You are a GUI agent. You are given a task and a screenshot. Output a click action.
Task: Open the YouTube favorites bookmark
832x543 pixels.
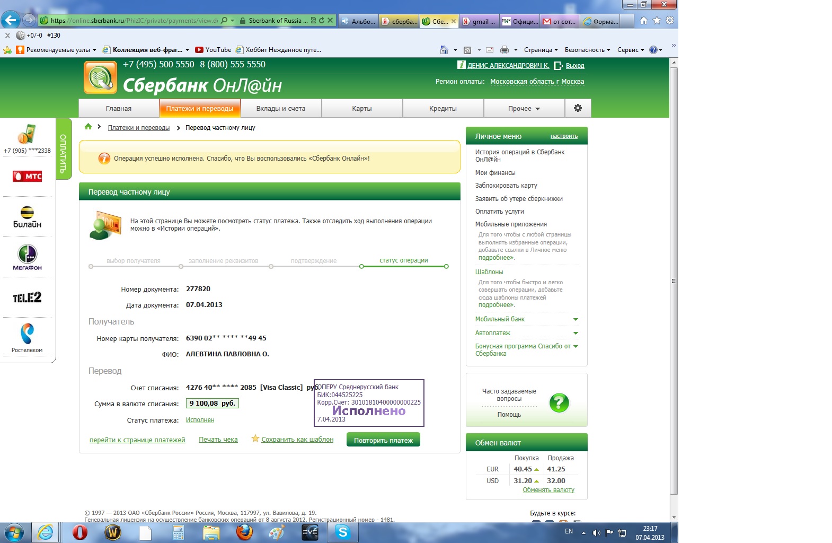(x=213, y=50)
